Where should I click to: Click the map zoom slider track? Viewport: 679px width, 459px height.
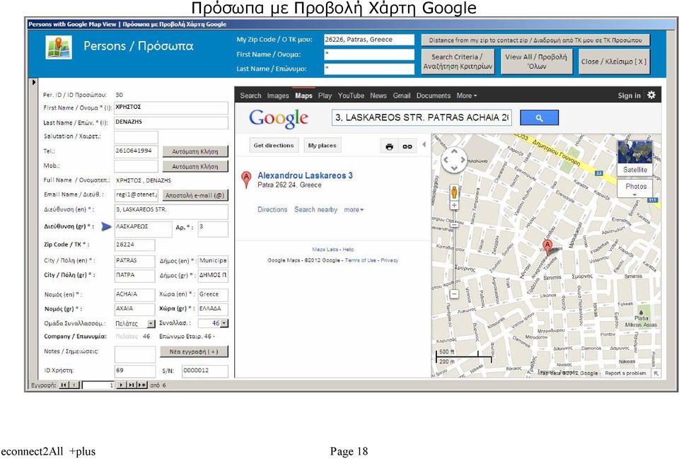(454, 250)
